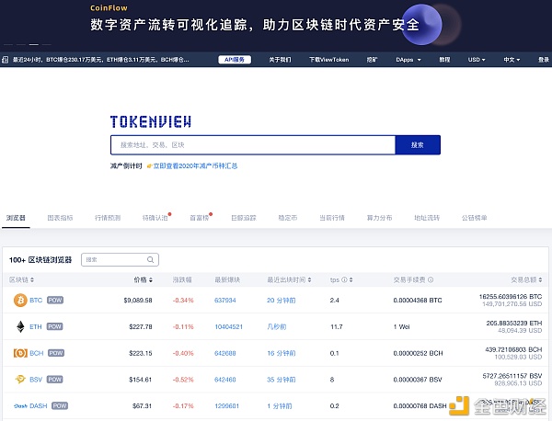
Task: Click the POW badge in the ETH row
Action: pyautogui.click(x=54, y=326)
